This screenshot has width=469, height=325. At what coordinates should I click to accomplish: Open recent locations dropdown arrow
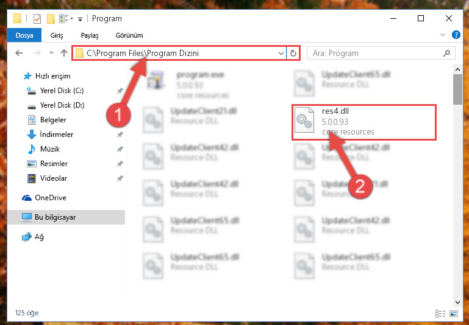coord(51,53)
